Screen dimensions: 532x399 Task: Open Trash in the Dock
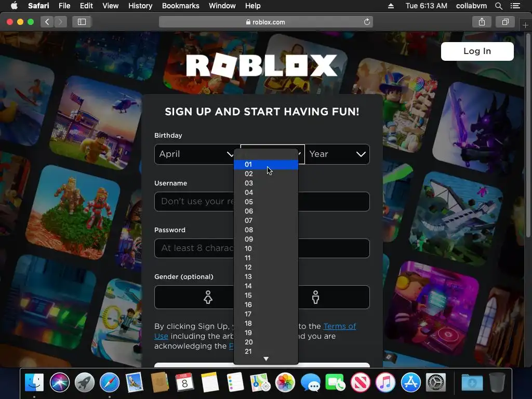click(497, 382)
